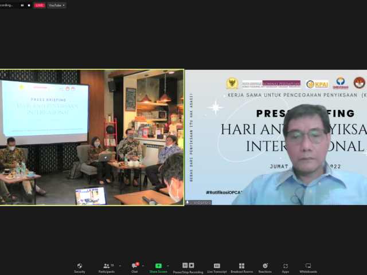Click the green Share Screen button
367x275 pixels.
(158, 267)
